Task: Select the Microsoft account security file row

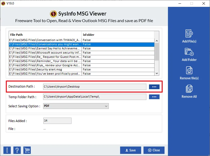Action: pyautogui.click(x=45, y=53)
